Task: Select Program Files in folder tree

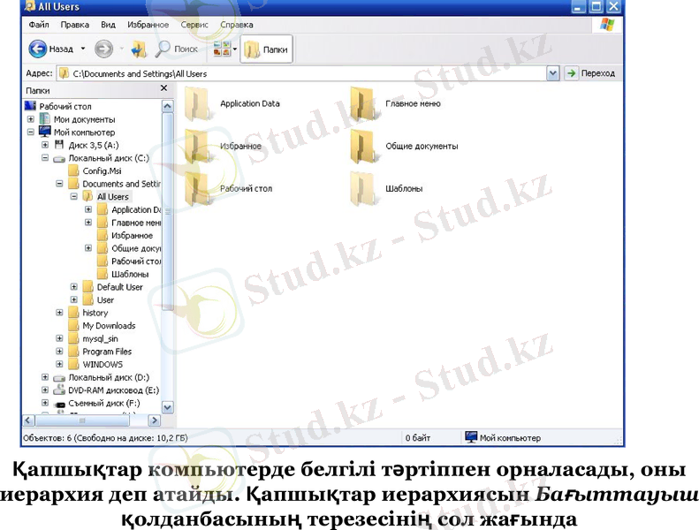Action: 107,352
